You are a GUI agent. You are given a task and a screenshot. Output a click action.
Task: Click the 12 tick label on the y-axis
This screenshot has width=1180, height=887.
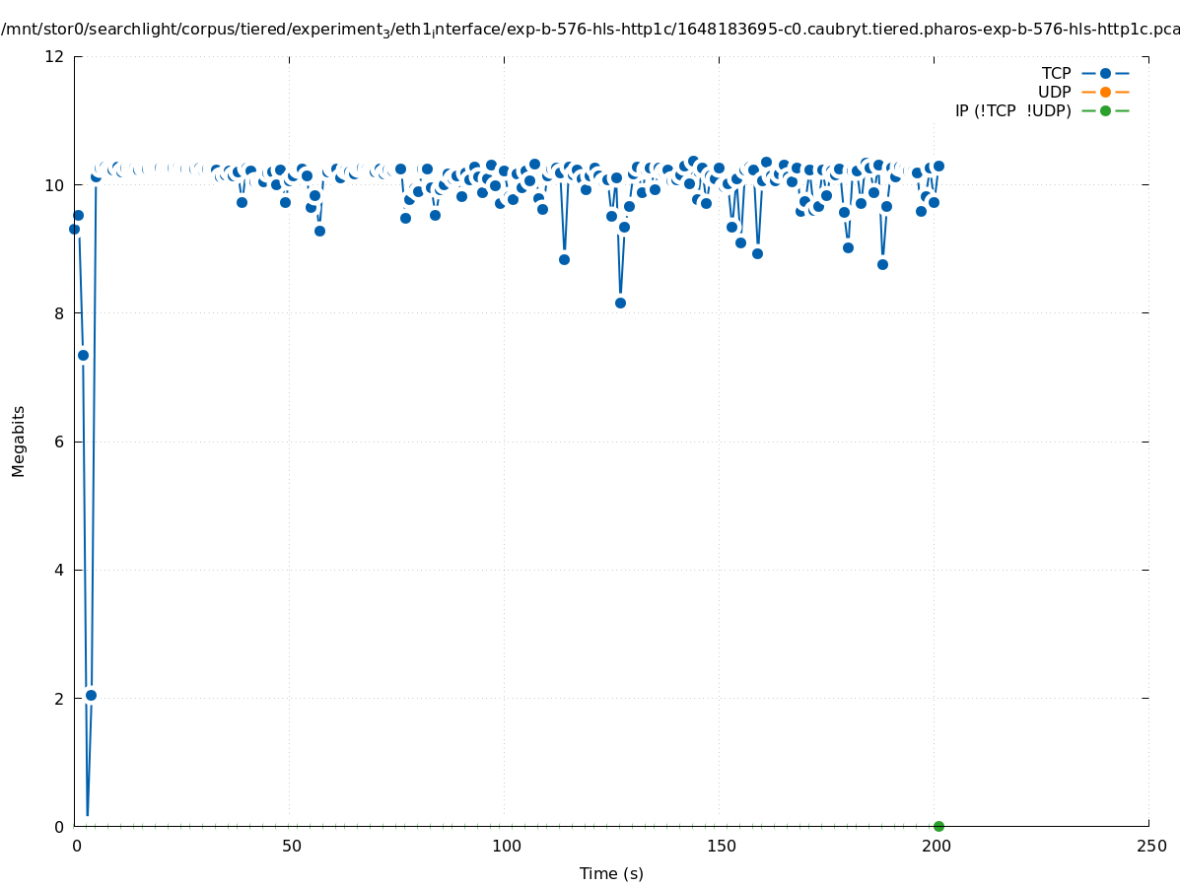(x=55, y=56)
